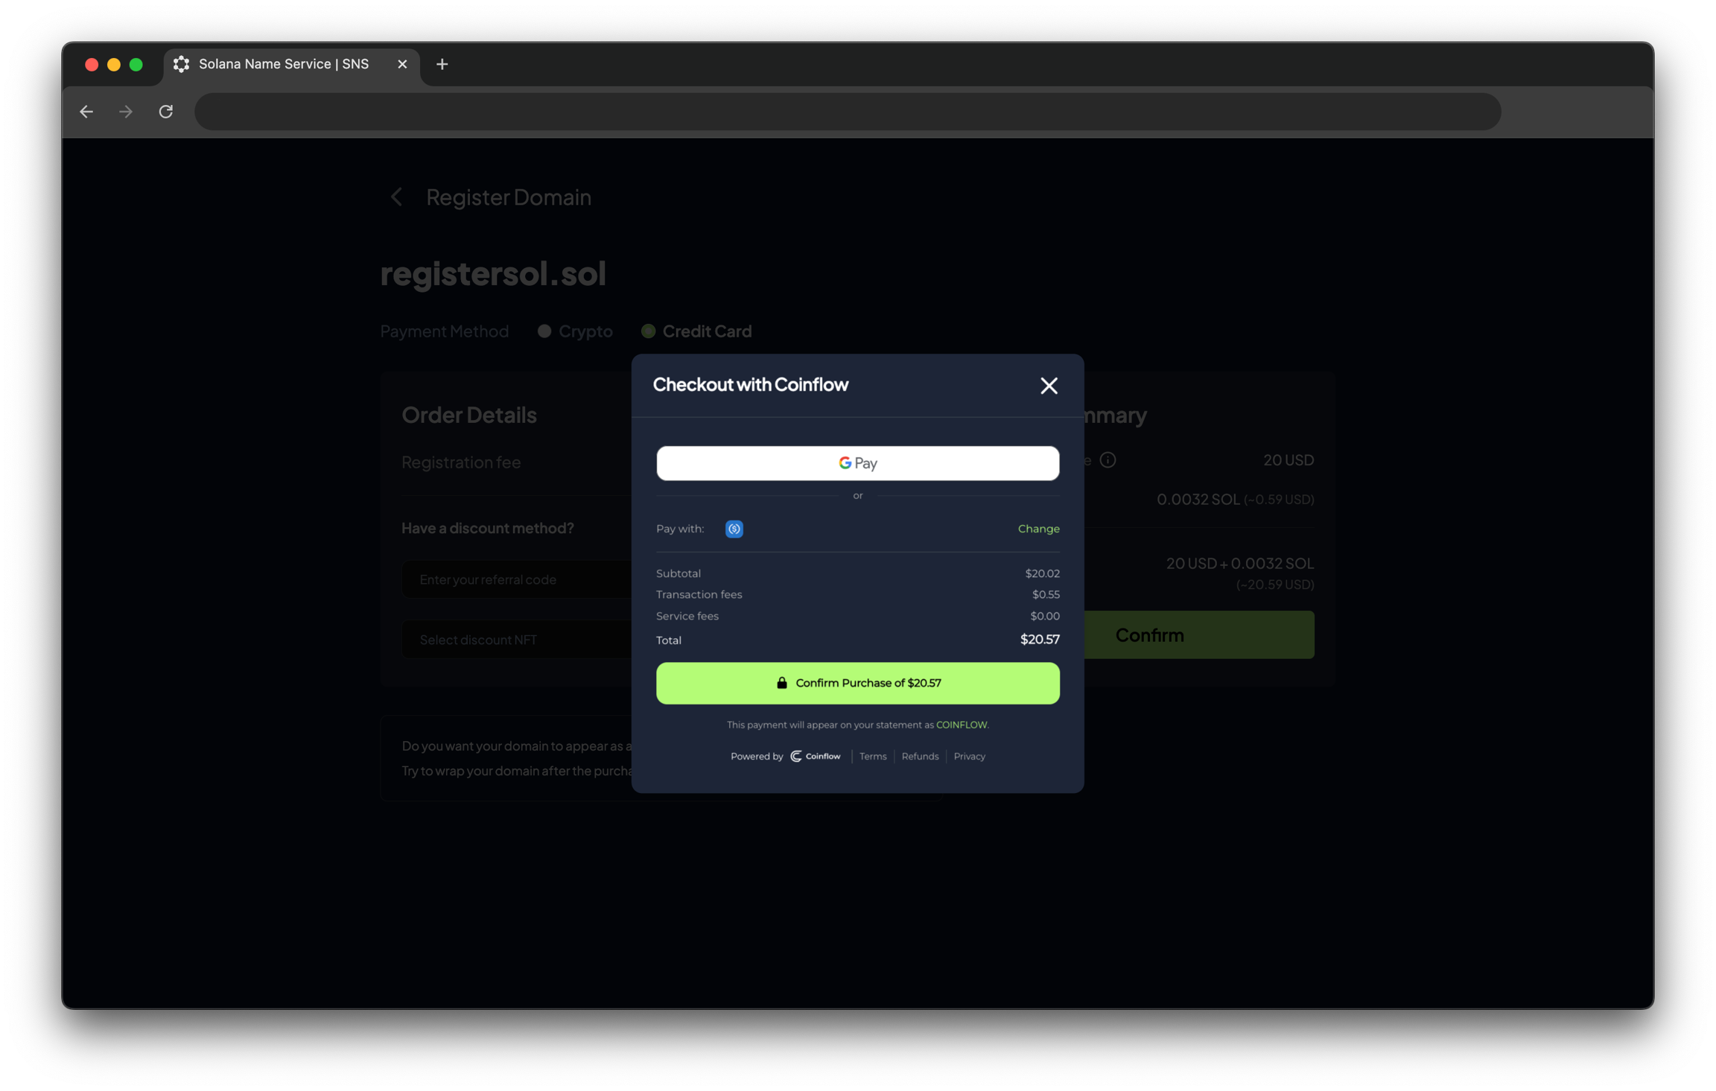Click the browser back arrow
The height and width of the screenshot is (1091, 1716).
[x=86, y=112]
